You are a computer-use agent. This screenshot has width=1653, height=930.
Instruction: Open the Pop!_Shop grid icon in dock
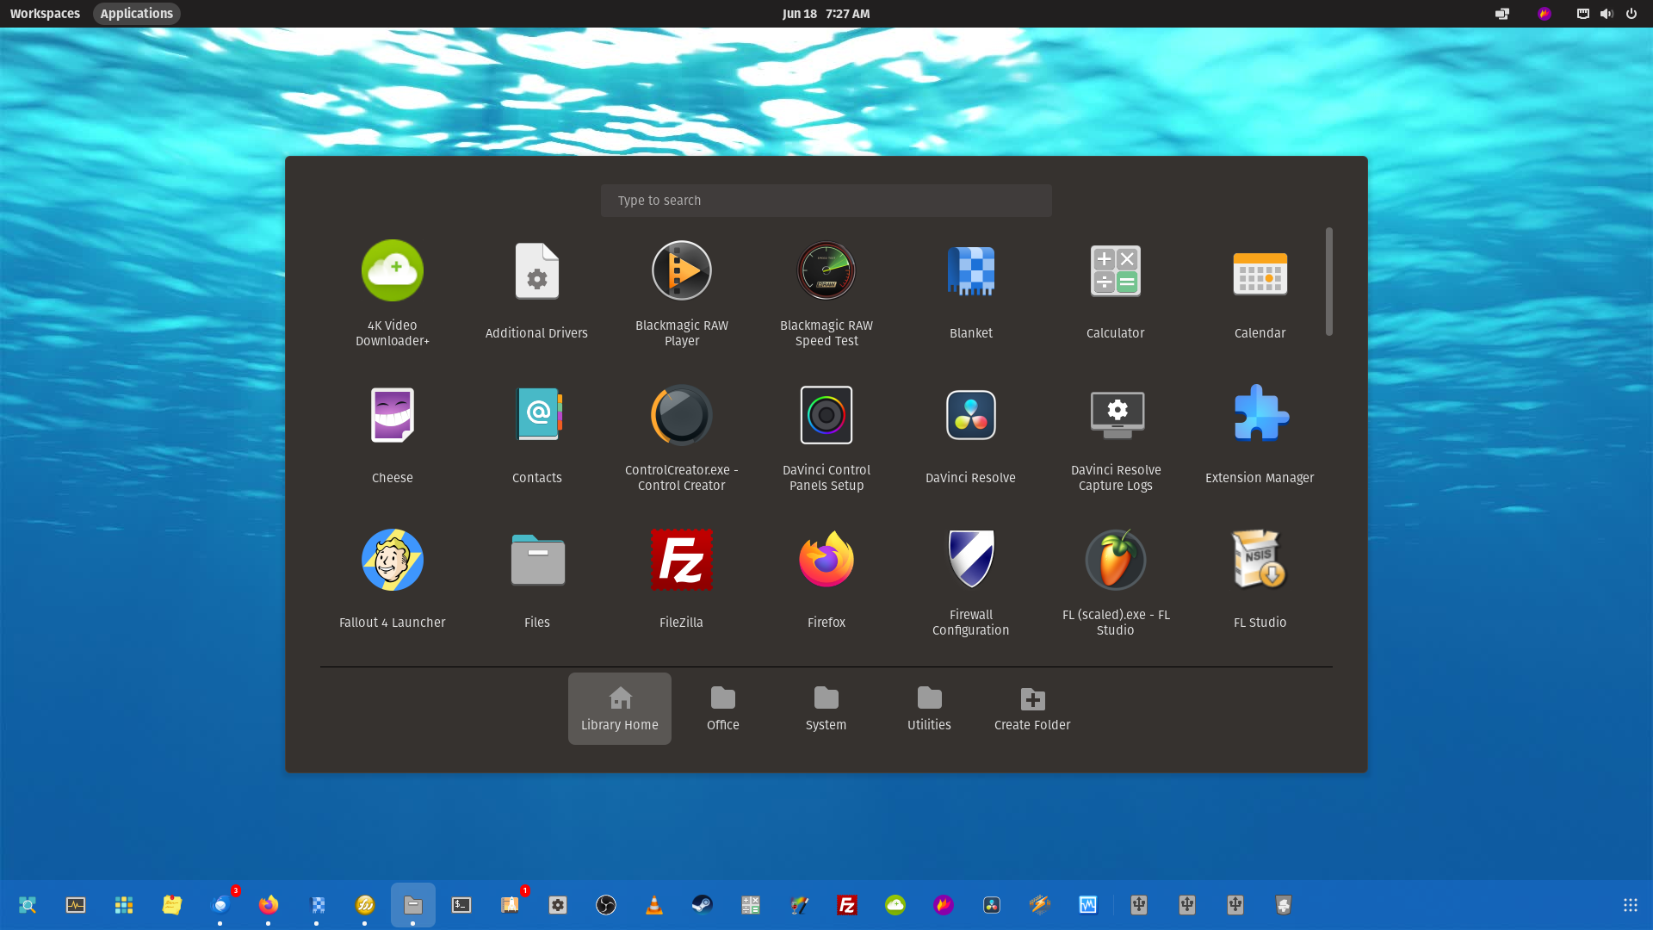(x=124, y=905)
